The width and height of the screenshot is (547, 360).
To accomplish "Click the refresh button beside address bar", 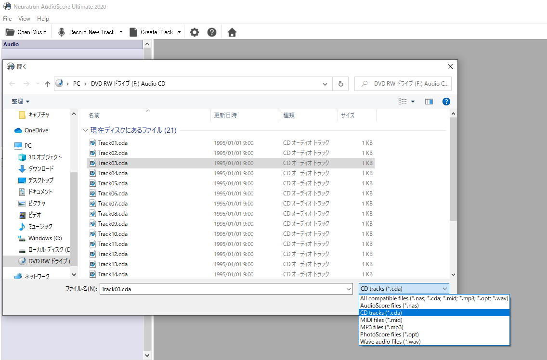I will click(340, 84).
